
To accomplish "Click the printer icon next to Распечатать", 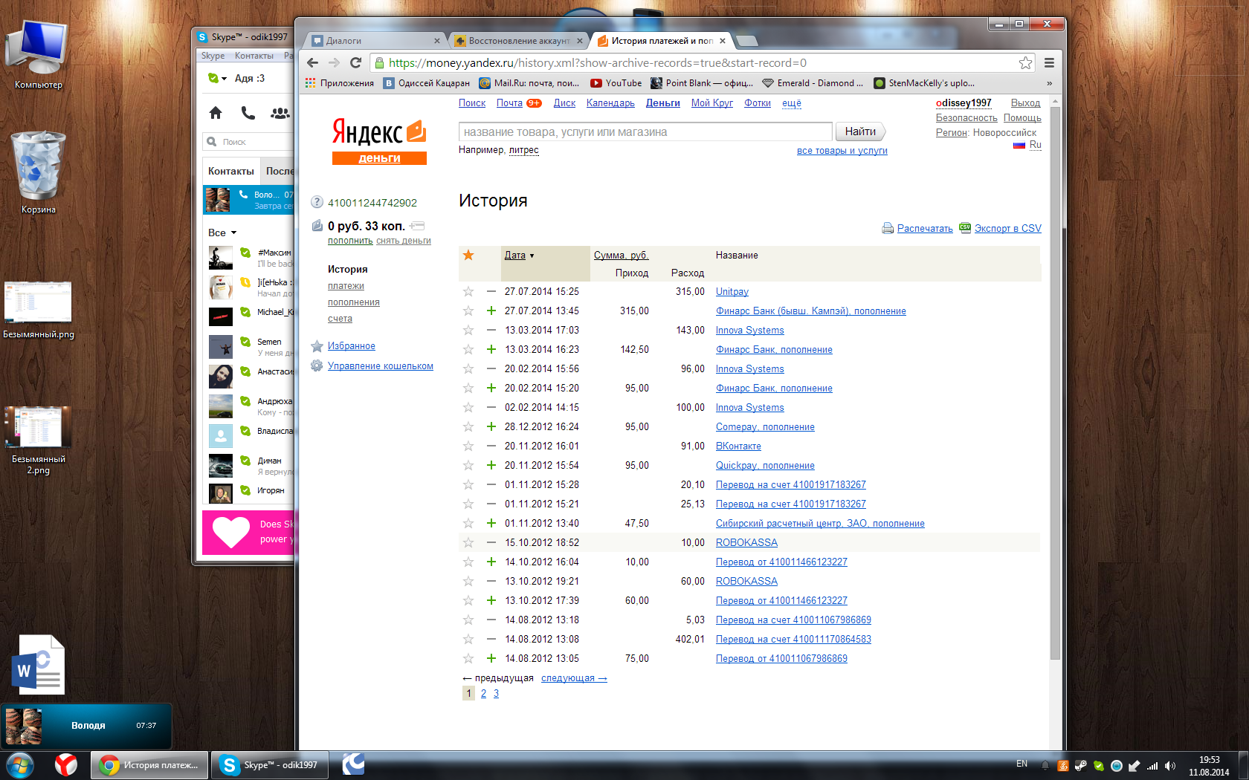I will pos(888,228).
